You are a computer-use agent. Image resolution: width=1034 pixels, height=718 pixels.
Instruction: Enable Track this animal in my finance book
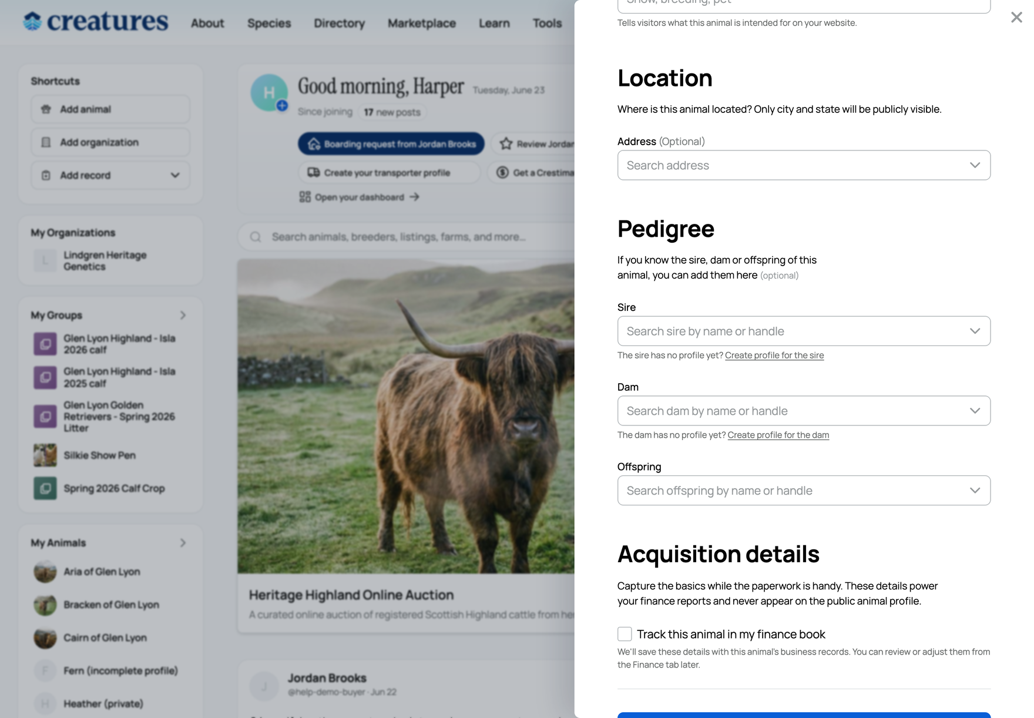coord(625,634)
